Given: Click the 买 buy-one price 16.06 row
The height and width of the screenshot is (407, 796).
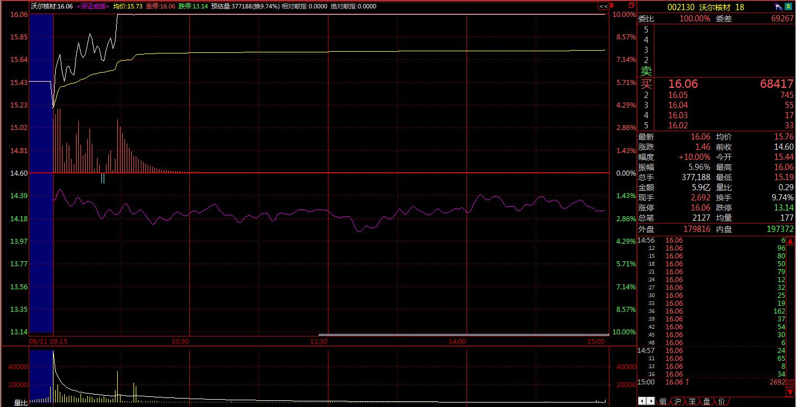Looking at the screenshot, I should coord(683,84).
